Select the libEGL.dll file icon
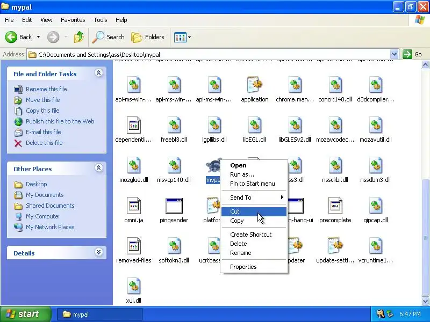The image size is (430, 322). 254,126
